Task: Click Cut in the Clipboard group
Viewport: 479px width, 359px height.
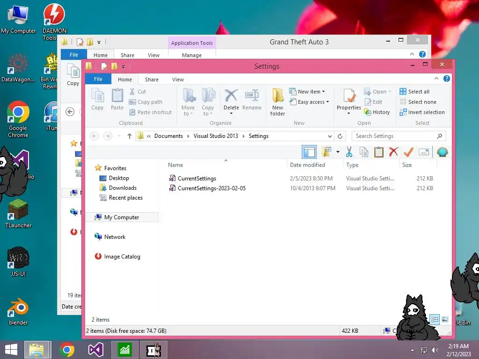Action: (x=138, y=92)
